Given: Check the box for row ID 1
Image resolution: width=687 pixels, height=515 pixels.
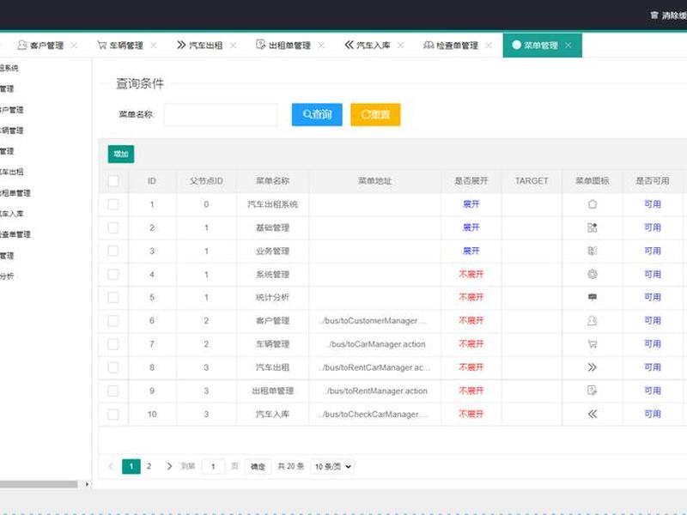Looking at the screenshot, I should click(x=113, y=204).
